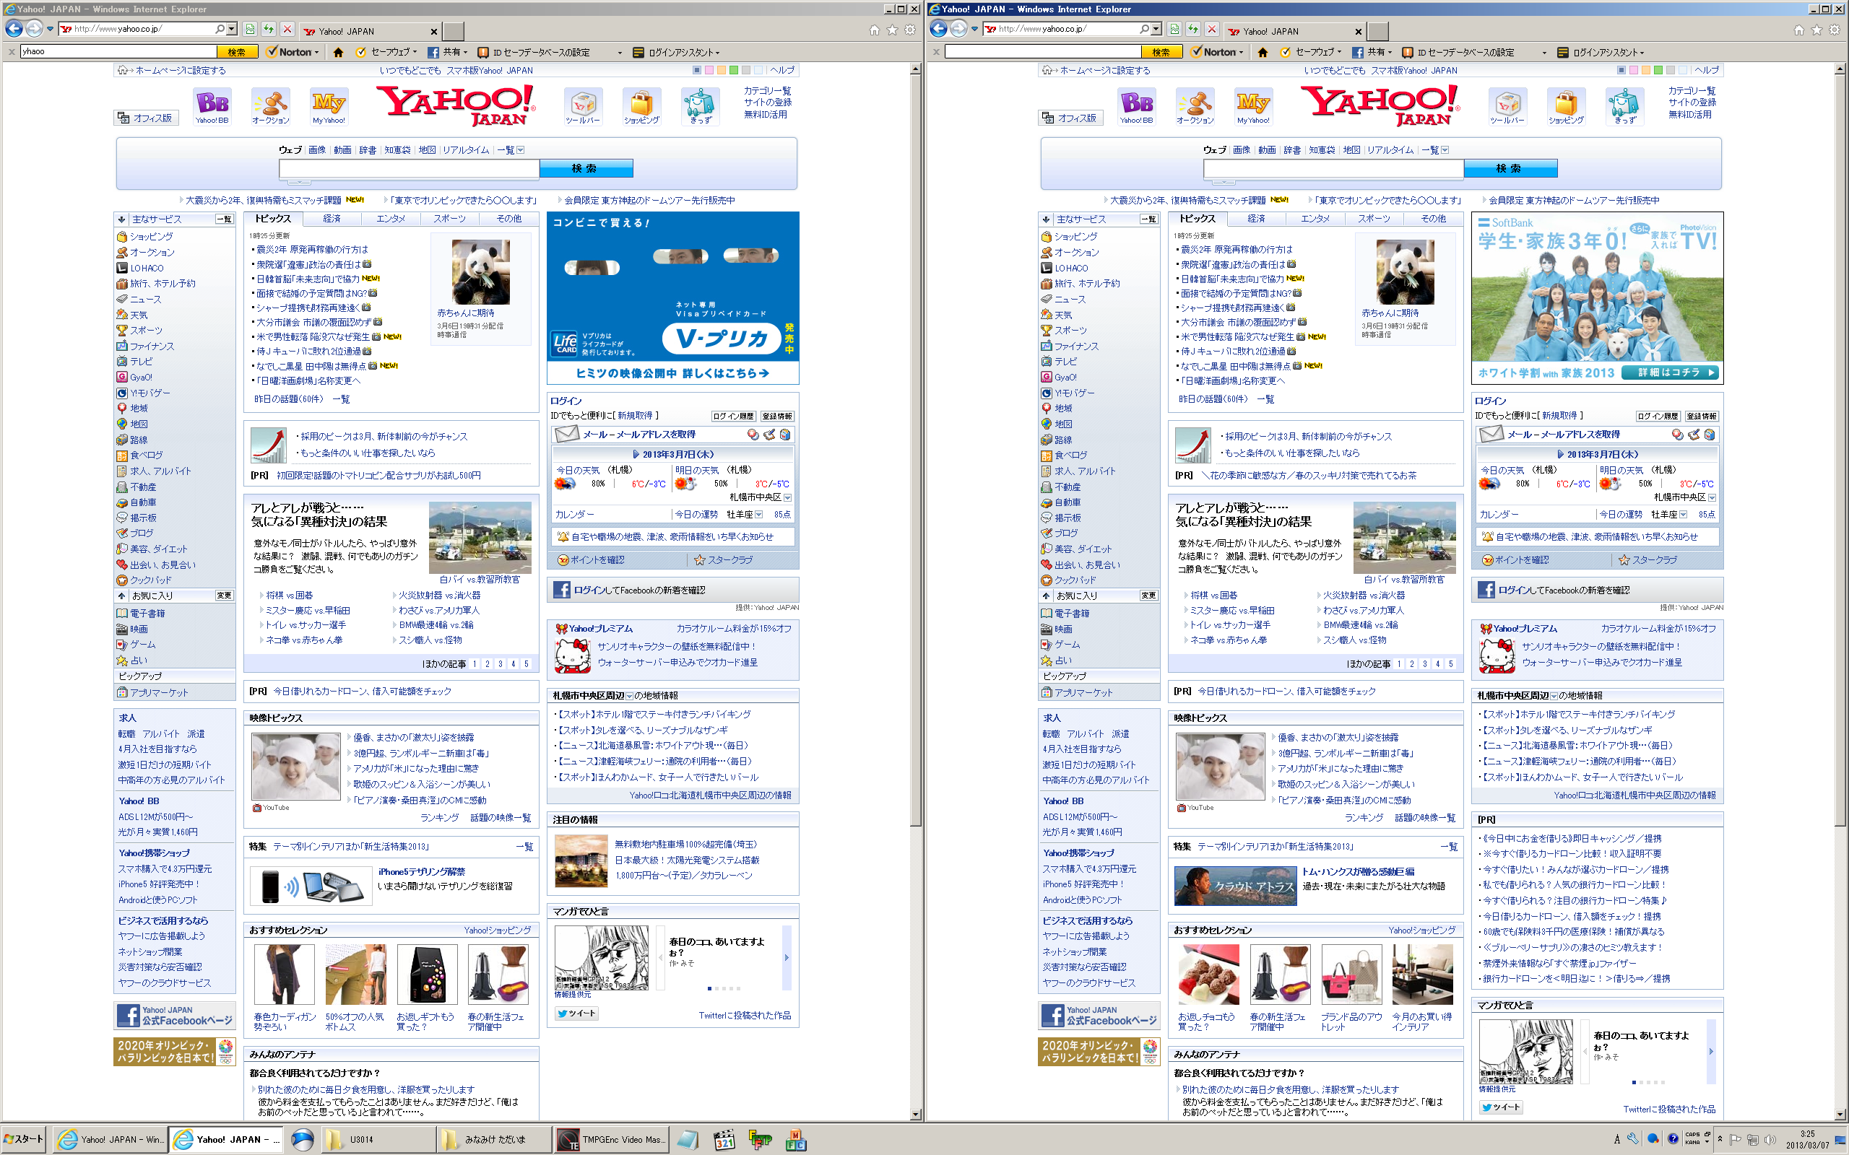The height and width of the screenshot is (1155, 1849).
Task: Click 登録情報 button in right window
Action: coord(1701,417)
